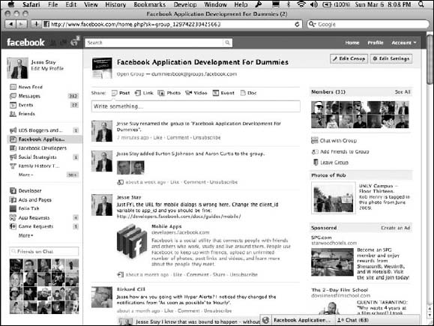This screenshot has width=434, height=326.
Task: Click the Doc share icon
Action: pyautogui.click(x=243, y=93)
